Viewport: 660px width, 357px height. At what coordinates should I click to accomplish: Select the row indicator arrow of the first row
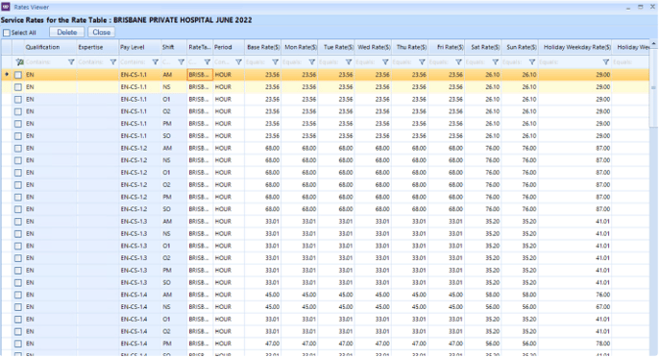tap(7, 75)
